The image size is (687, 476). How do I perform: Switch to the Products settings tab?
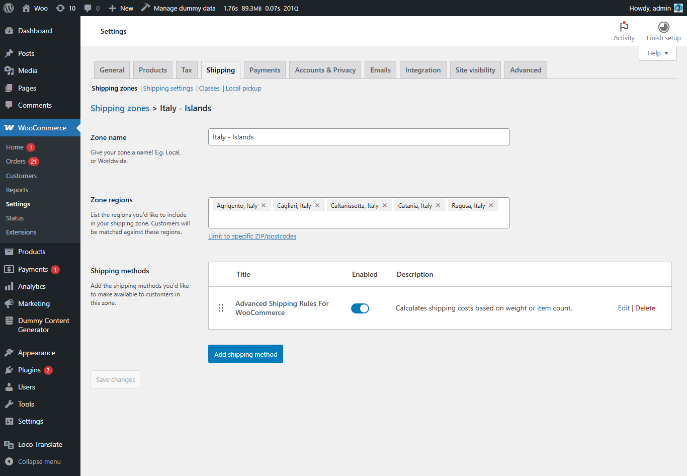[153, 70]
